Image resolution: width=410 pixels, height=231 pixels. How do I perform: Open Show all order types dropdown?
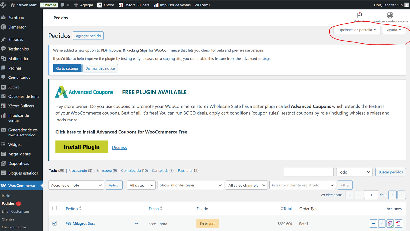point(191,185)
